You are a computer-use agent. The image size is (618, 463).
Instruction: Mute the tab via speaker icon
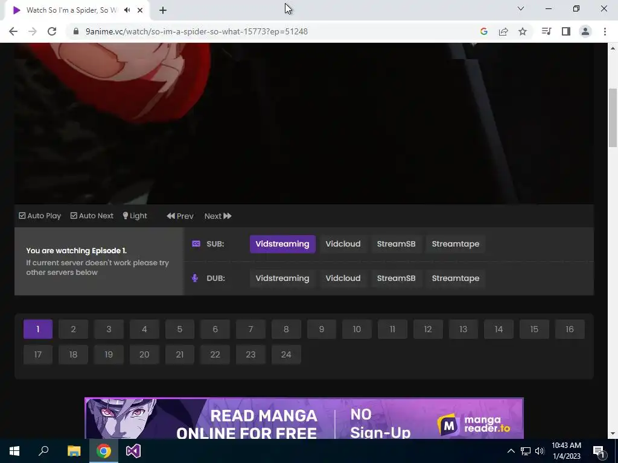click(127, 10)
